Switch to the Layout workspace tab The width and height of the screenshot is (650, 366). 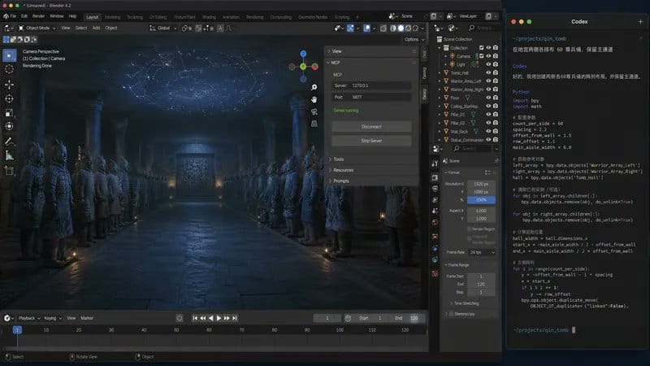coord(92,17)
